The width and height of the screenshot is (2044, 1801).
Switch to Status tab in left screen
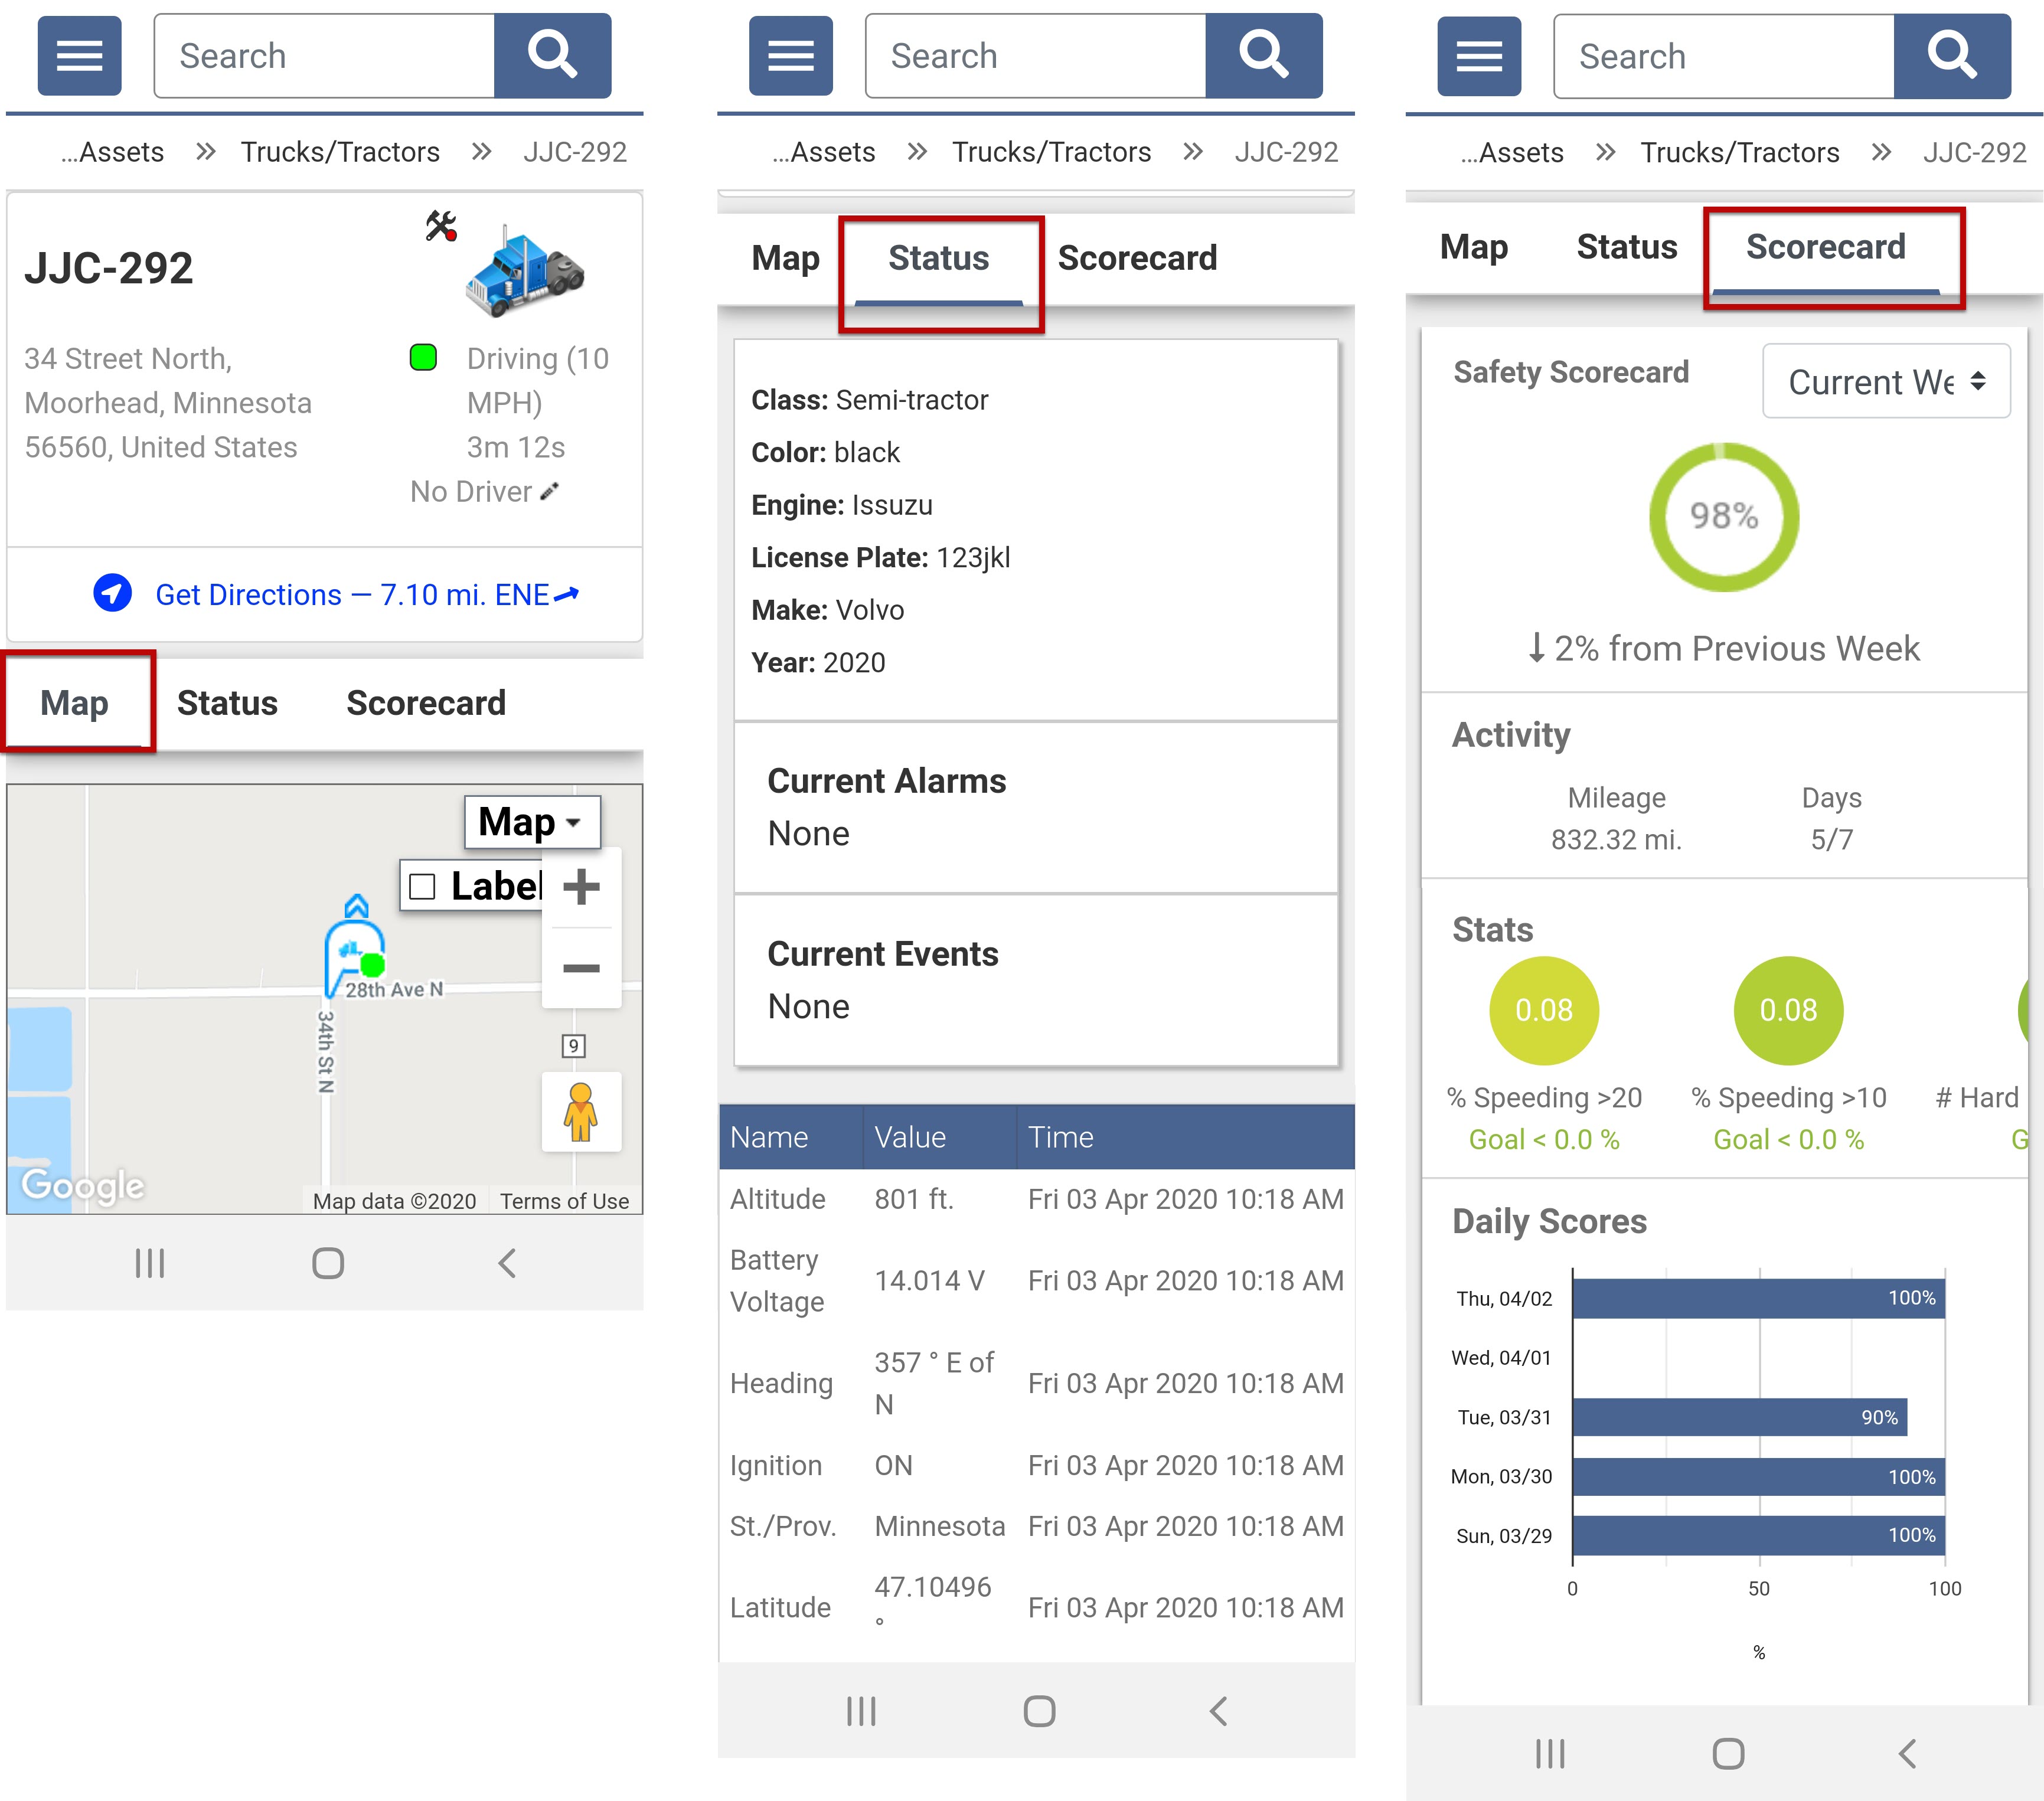click(x=227, y=703)
